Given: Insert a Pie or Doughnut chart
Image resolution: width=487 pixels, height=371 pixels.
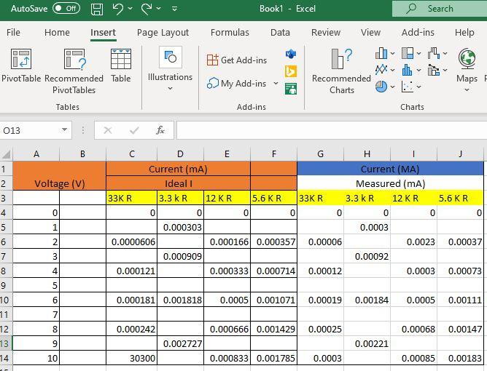Looking at the screenshot, I should pos(385,87).
